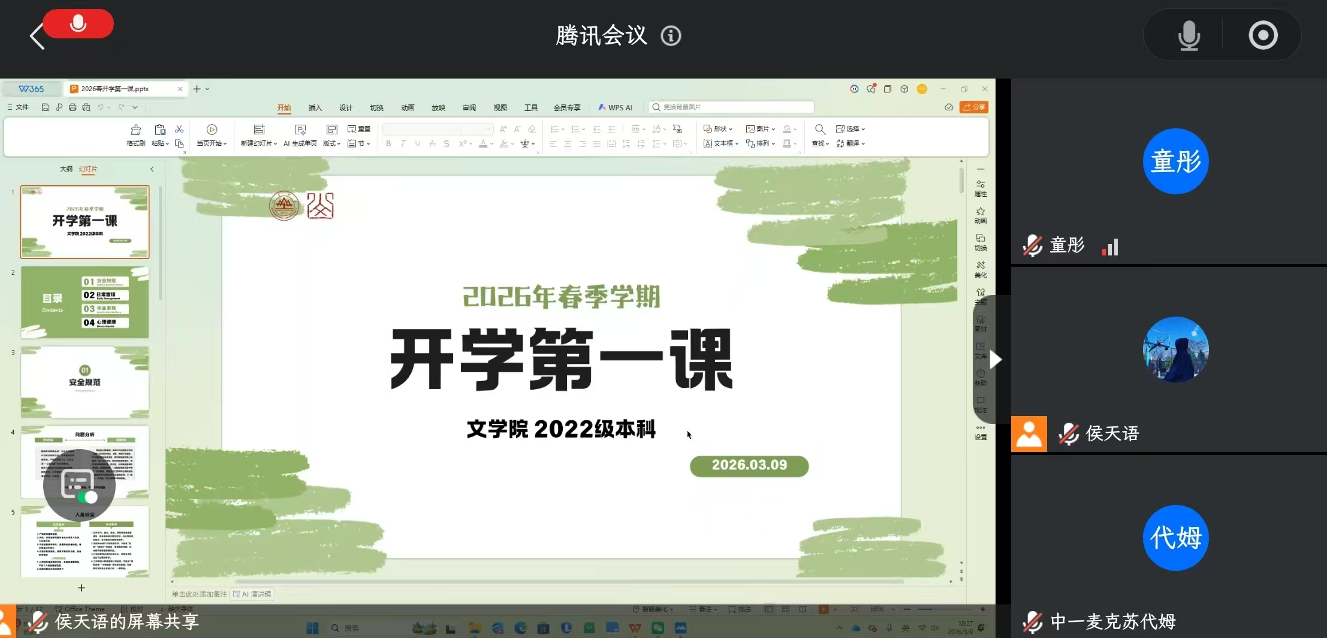This screenshot has width=1327, height=638.
Task: Expand the participant panel with white arrow
Action: pyautogui.click(x=996, y=359)
